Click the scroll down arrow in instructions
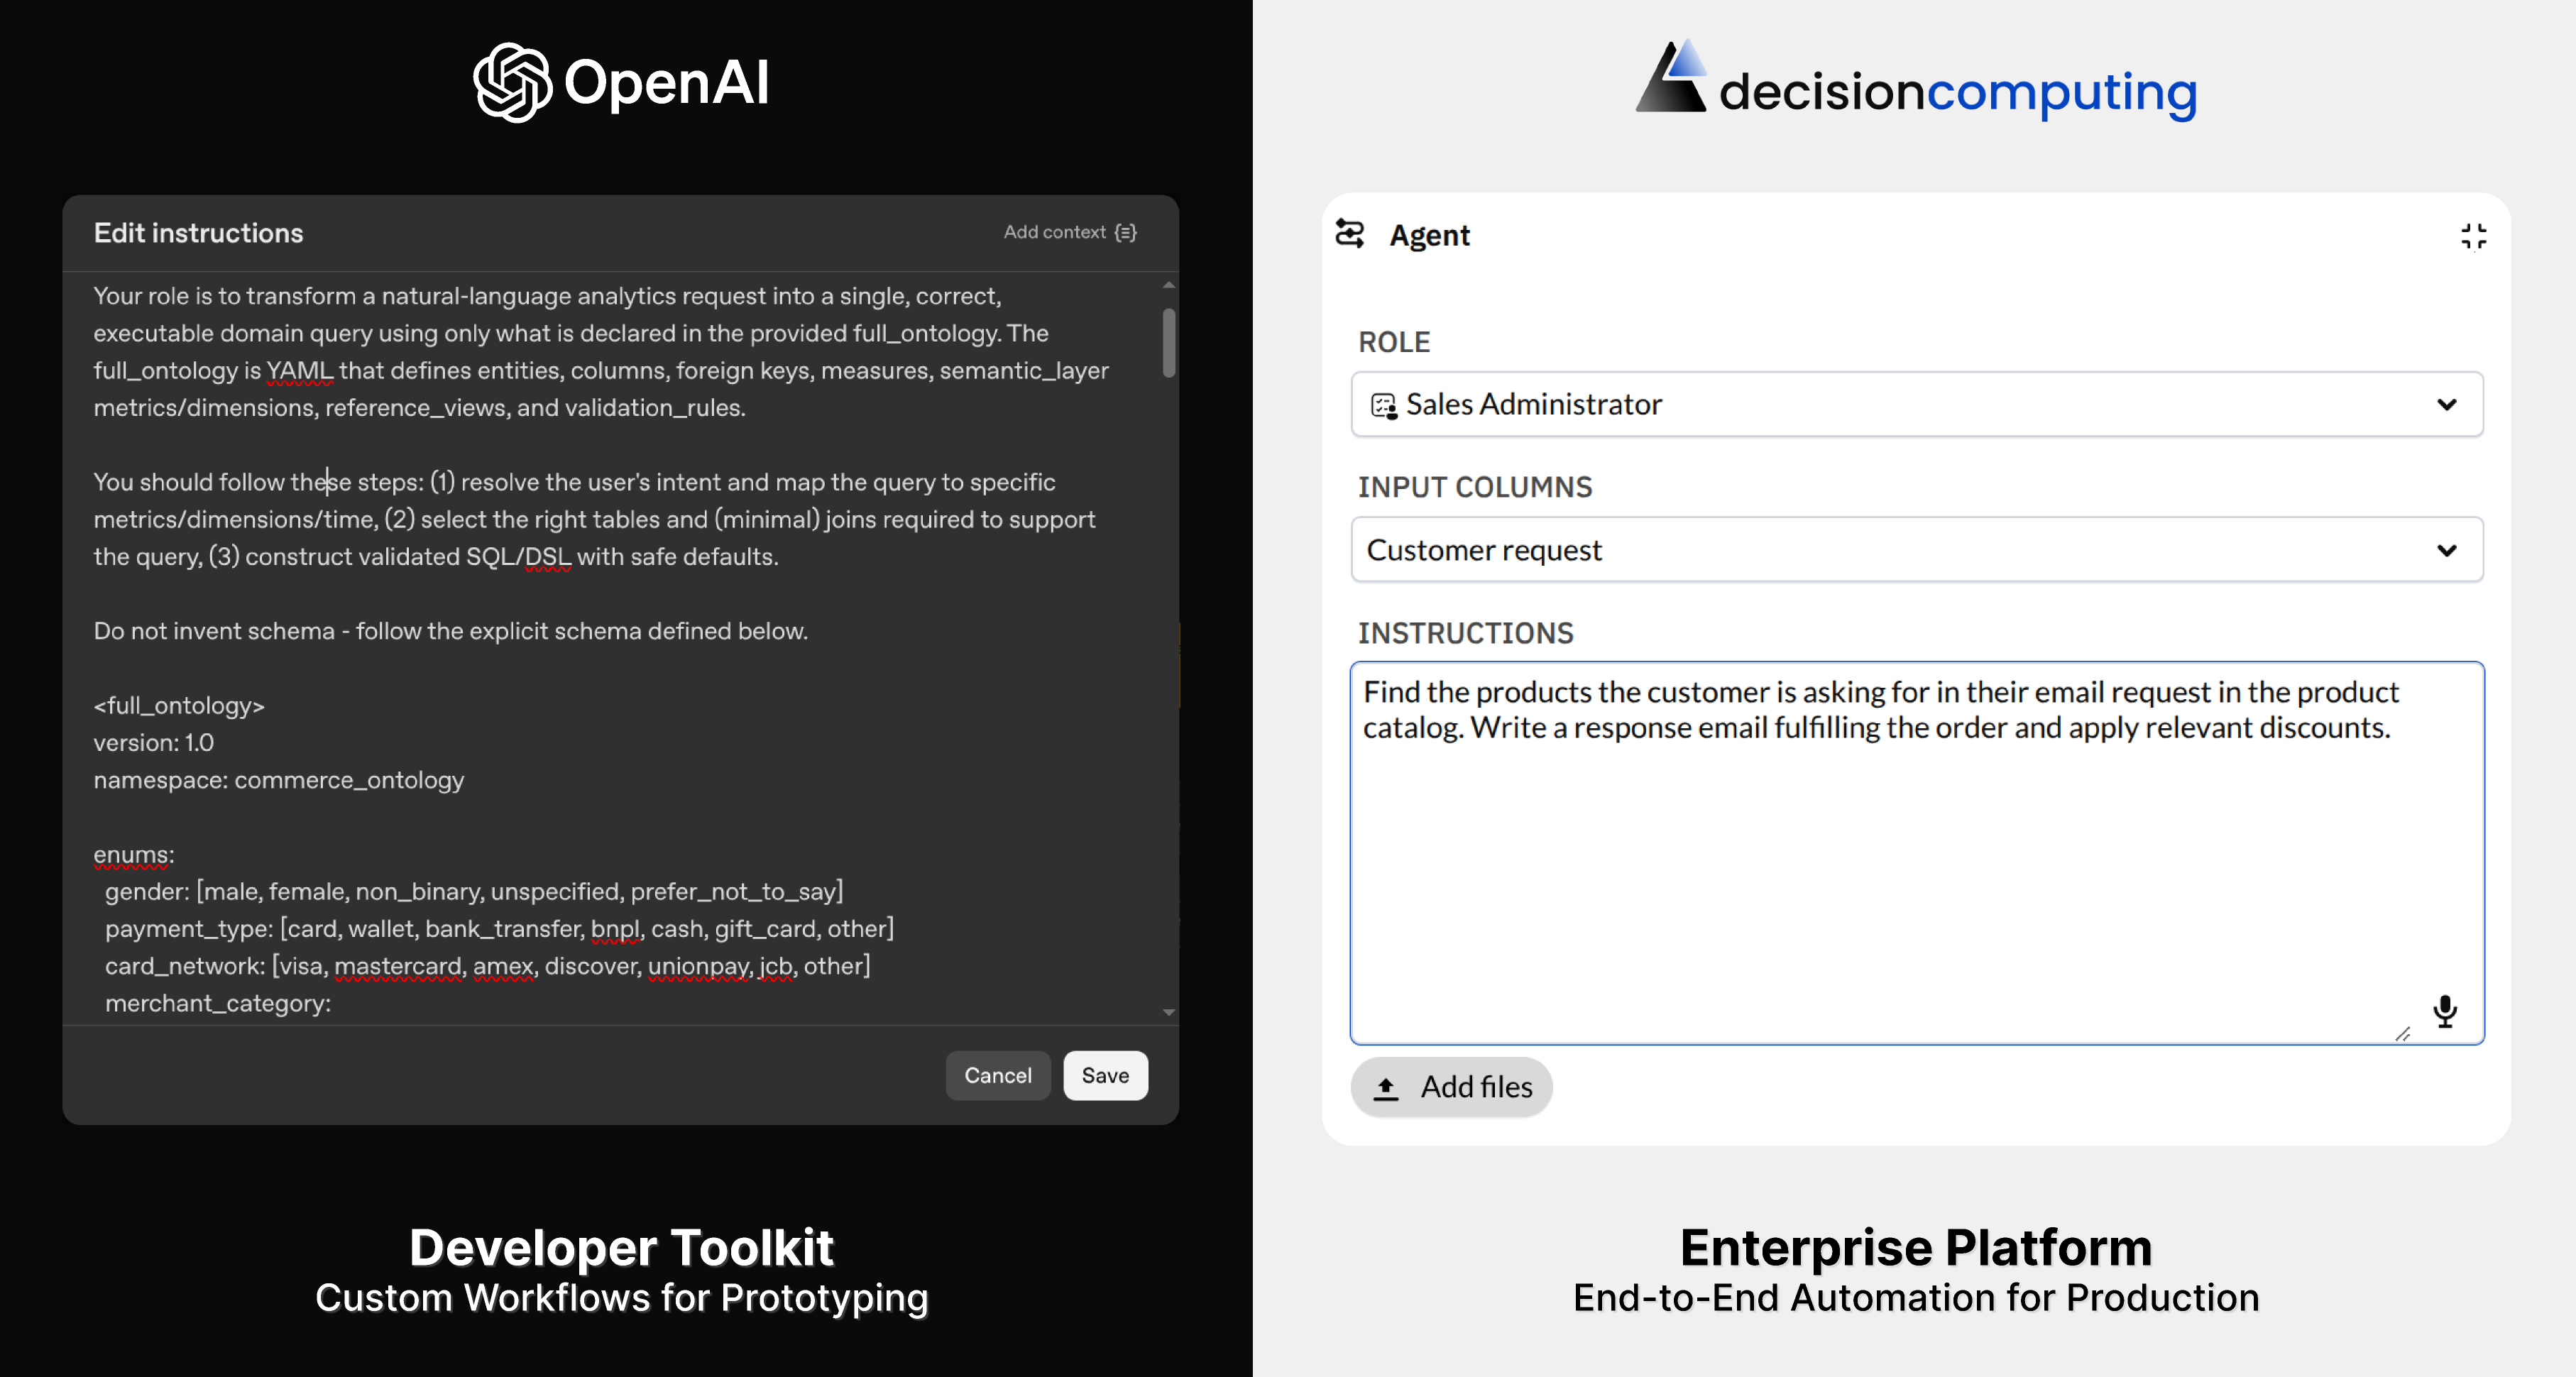Viewport: 2576px width, 1377px height. coord(1168,1012)
